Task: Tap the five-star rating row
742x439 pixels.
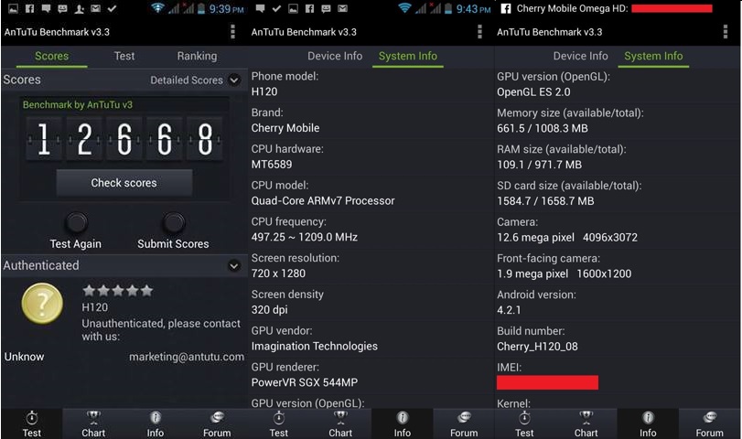Action: [117, 291]
